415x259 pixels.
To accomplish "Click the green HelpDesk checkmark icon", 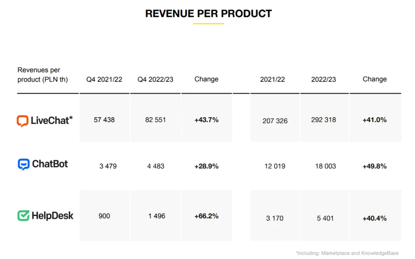I will point(23,216).
